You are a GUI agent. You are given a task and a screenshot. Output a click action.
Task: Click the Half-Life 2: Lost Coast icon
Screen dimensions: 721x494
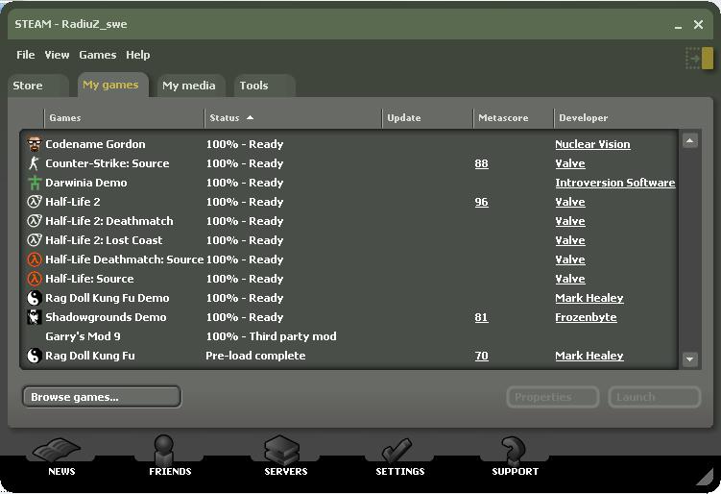pyautogui.click(x=34, y=240)
